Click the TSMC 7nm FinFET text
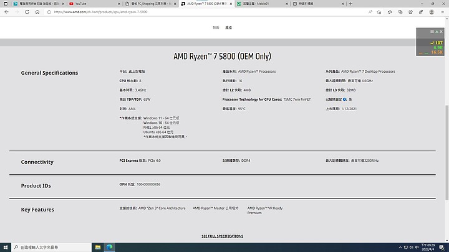This screenshot has height=252, width=449. click(x=297, y=100)
